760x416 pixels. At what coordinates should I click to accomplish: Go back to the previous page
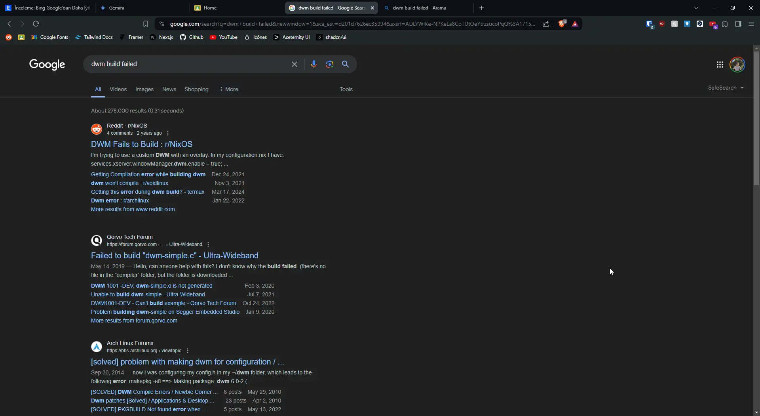pyautogui.click(x=9, y=24)
